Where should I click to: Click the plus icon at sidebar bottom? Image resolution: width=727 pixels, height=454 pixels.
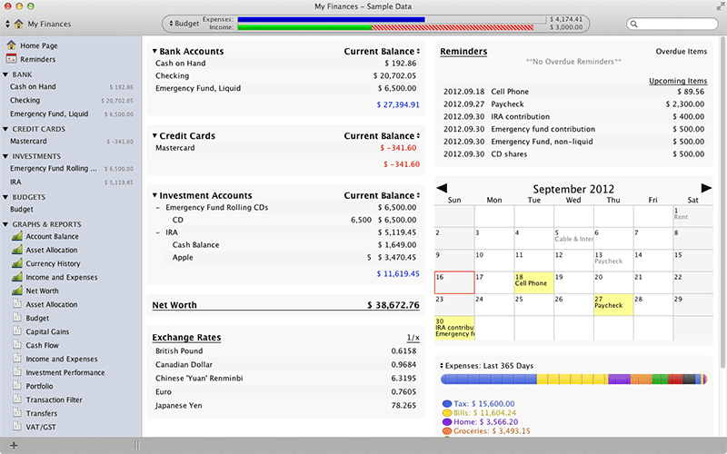[13, 445]
